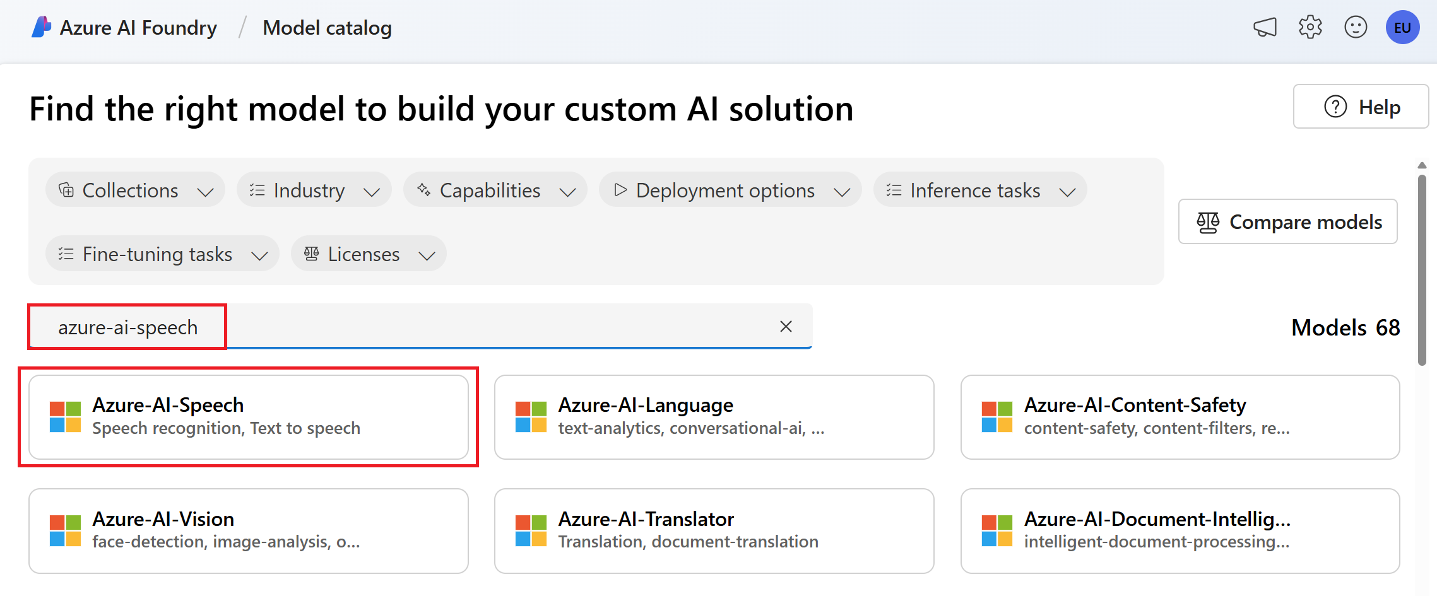1437x596 pixels.
Task: Click the Azure-AI-Vision Microsoft logo icon
Action: pyautogui.click(x=65, y=530)
